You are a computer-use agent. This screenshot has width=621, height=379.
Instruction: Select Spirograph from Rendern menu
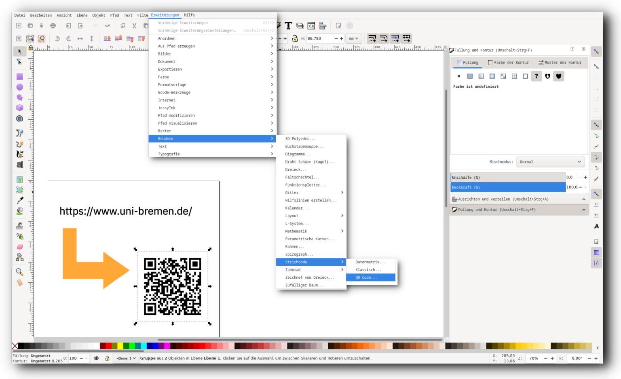[311, 254]
